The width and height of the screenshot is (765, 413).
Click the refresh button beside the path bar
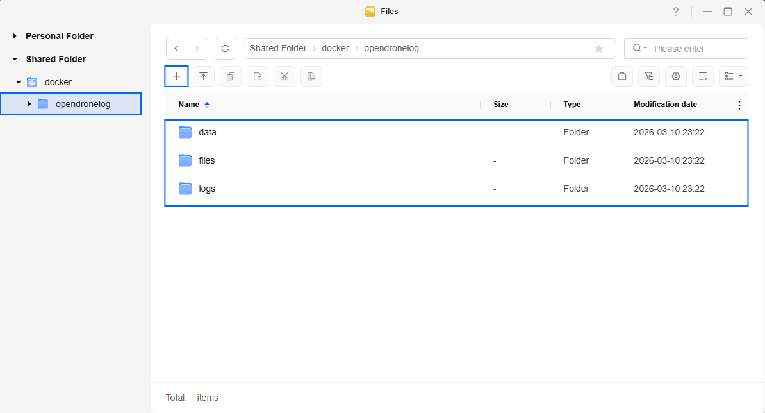pyautogui.click(x=225, y=49)
